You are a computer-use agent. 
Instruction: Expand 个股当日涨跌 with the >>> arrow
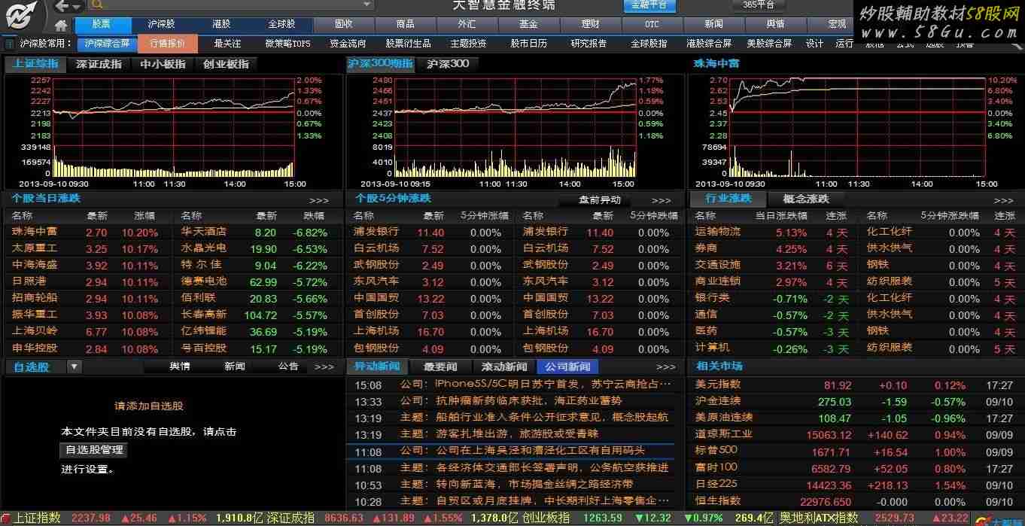(x=319, y=200)
